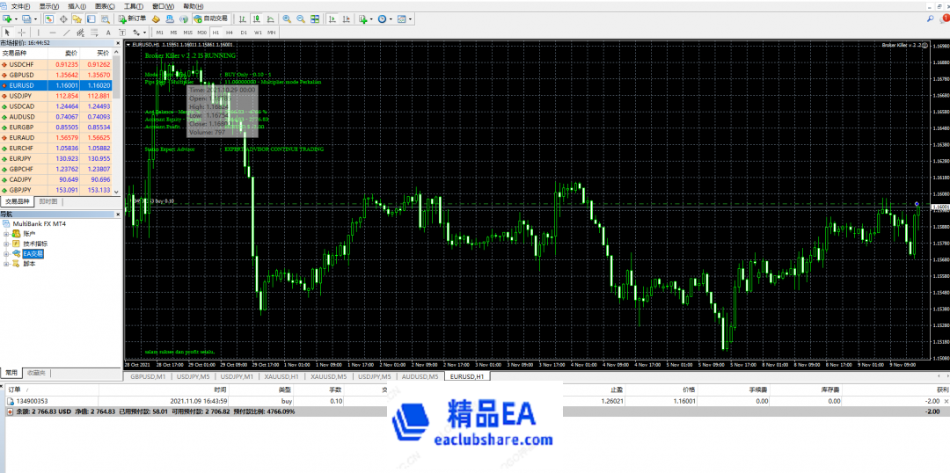This screenshot has width=950, height=473.
Task: Switch to the 收藏夹 favorites tab in Navigator
Action: point(36,373)
